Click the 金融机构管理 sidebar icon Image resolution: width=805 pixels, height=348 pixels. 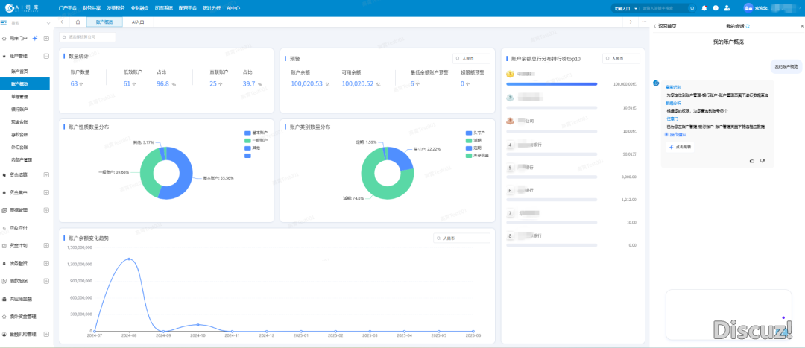(x=4, y=334)
